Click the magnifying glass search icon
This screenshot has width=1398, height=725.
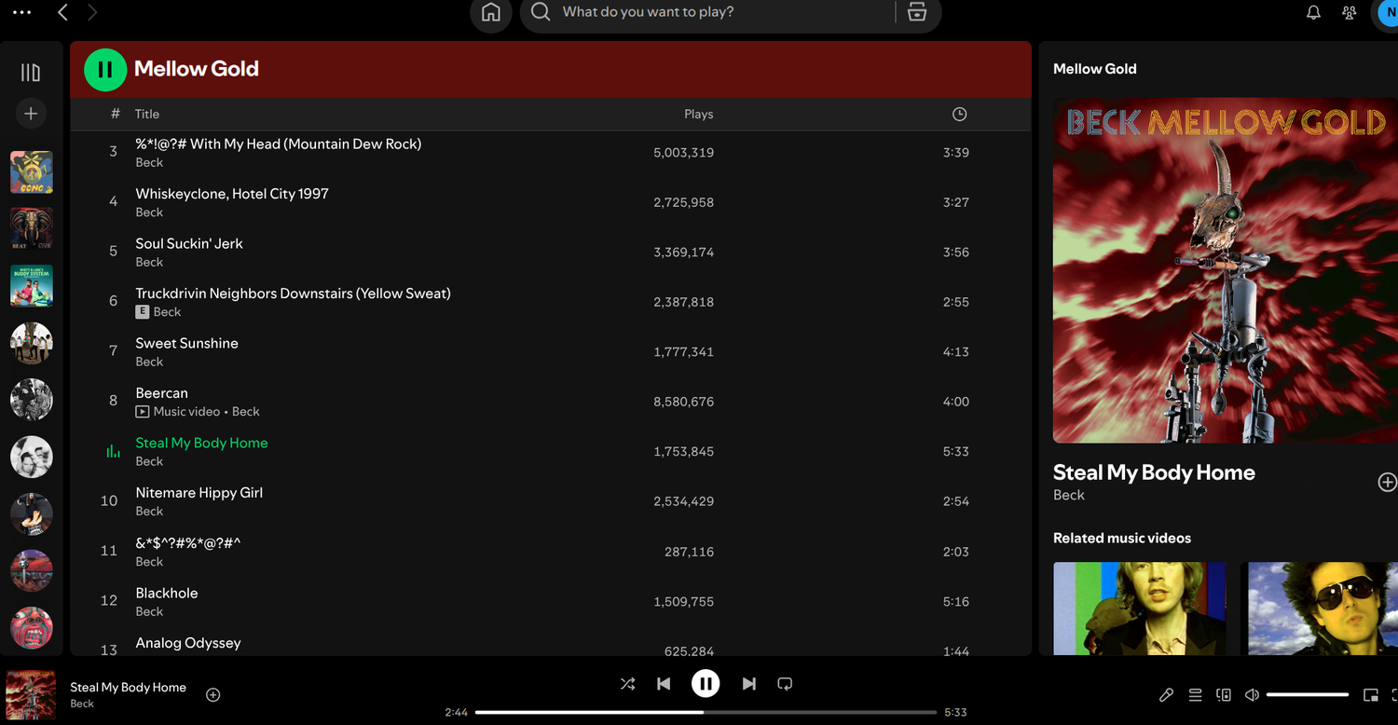click(x=541, y=12)
